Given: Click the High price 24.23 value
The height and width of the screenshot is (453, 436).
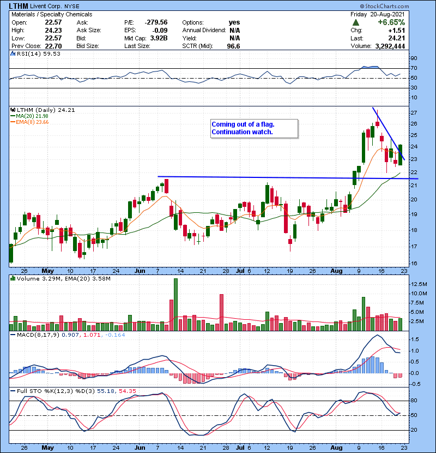Looking at the screenshot, I should click(53, 31).
